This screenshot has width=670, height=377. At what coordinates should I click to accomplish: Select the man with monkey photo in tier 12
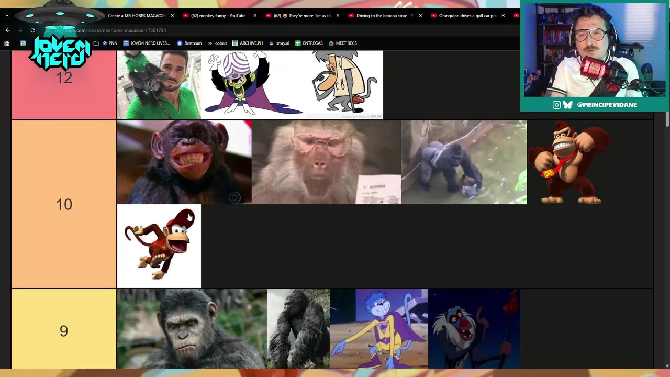159,85
